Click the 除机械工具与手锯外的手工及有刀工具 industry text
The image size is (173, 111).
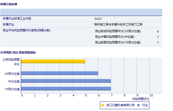(x=118, y=25)
